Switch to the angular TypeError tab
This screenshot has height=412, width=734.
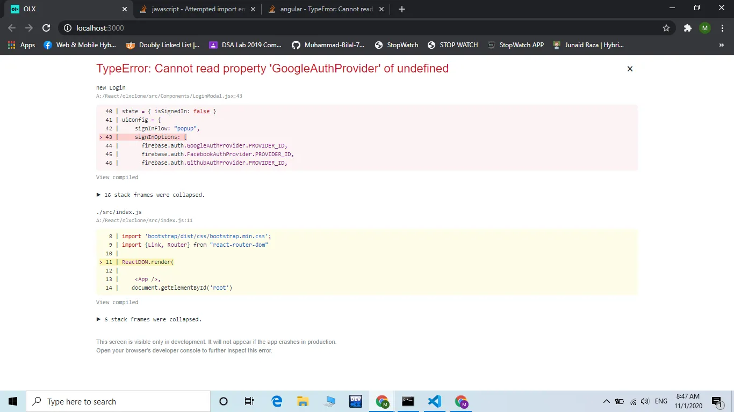[x=325, y=9]
